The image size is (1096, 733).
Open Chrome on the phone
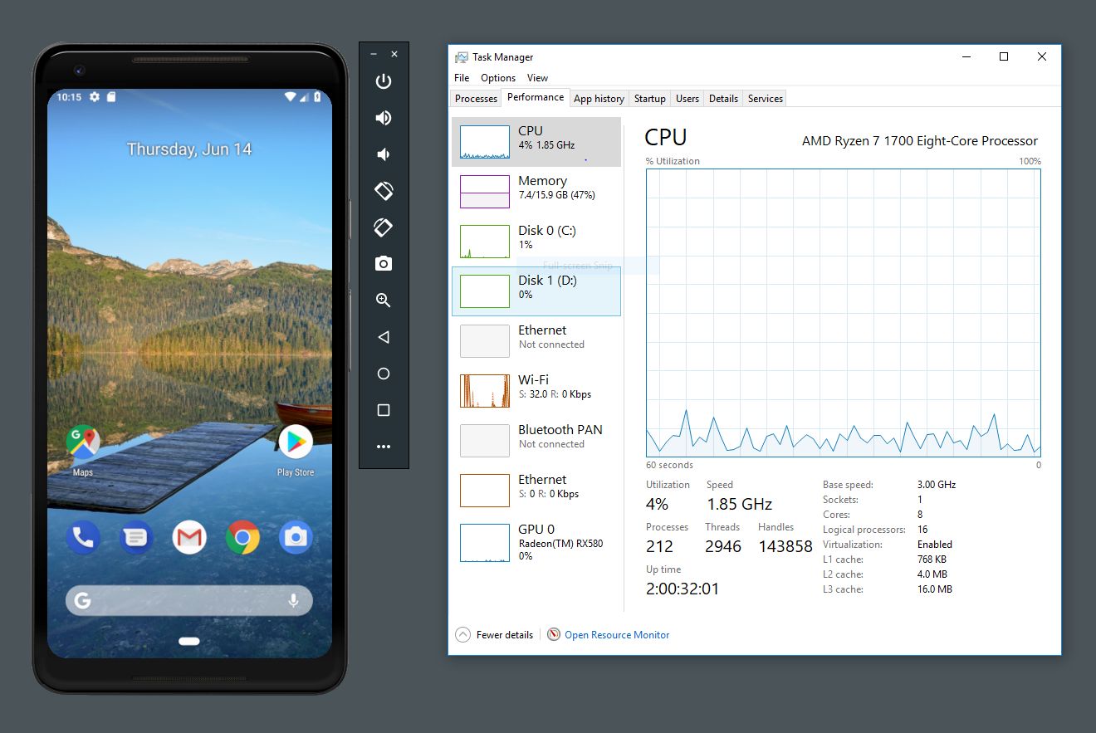click(242, 538)
